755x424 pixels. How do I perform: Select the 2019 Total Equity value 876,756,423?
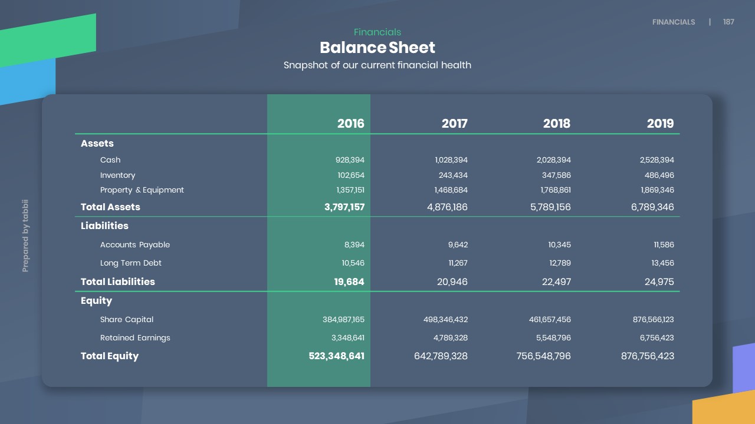(x=648, y=356)
